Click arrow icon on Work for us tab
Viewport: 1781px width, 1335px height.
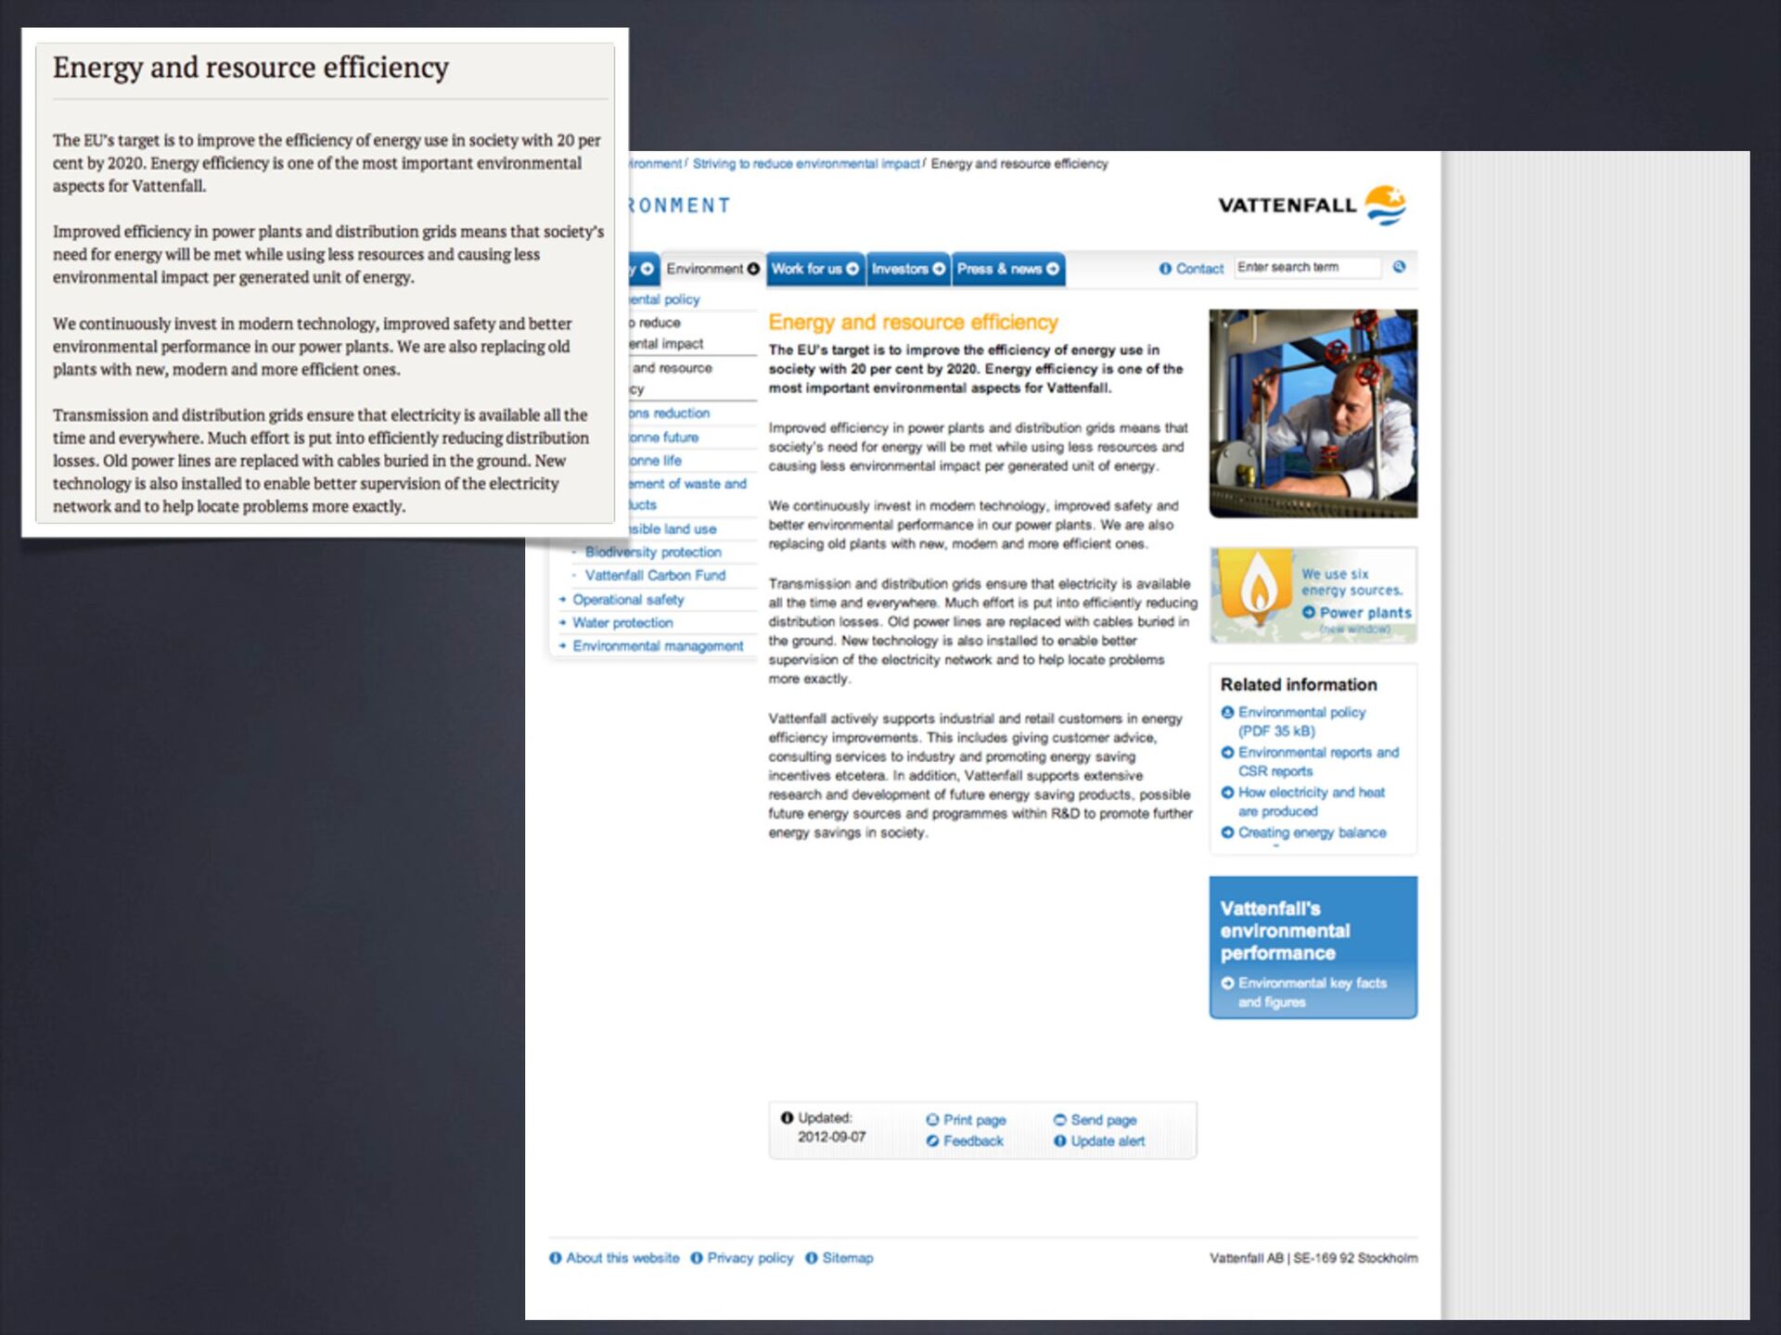(x=852, y=269)
